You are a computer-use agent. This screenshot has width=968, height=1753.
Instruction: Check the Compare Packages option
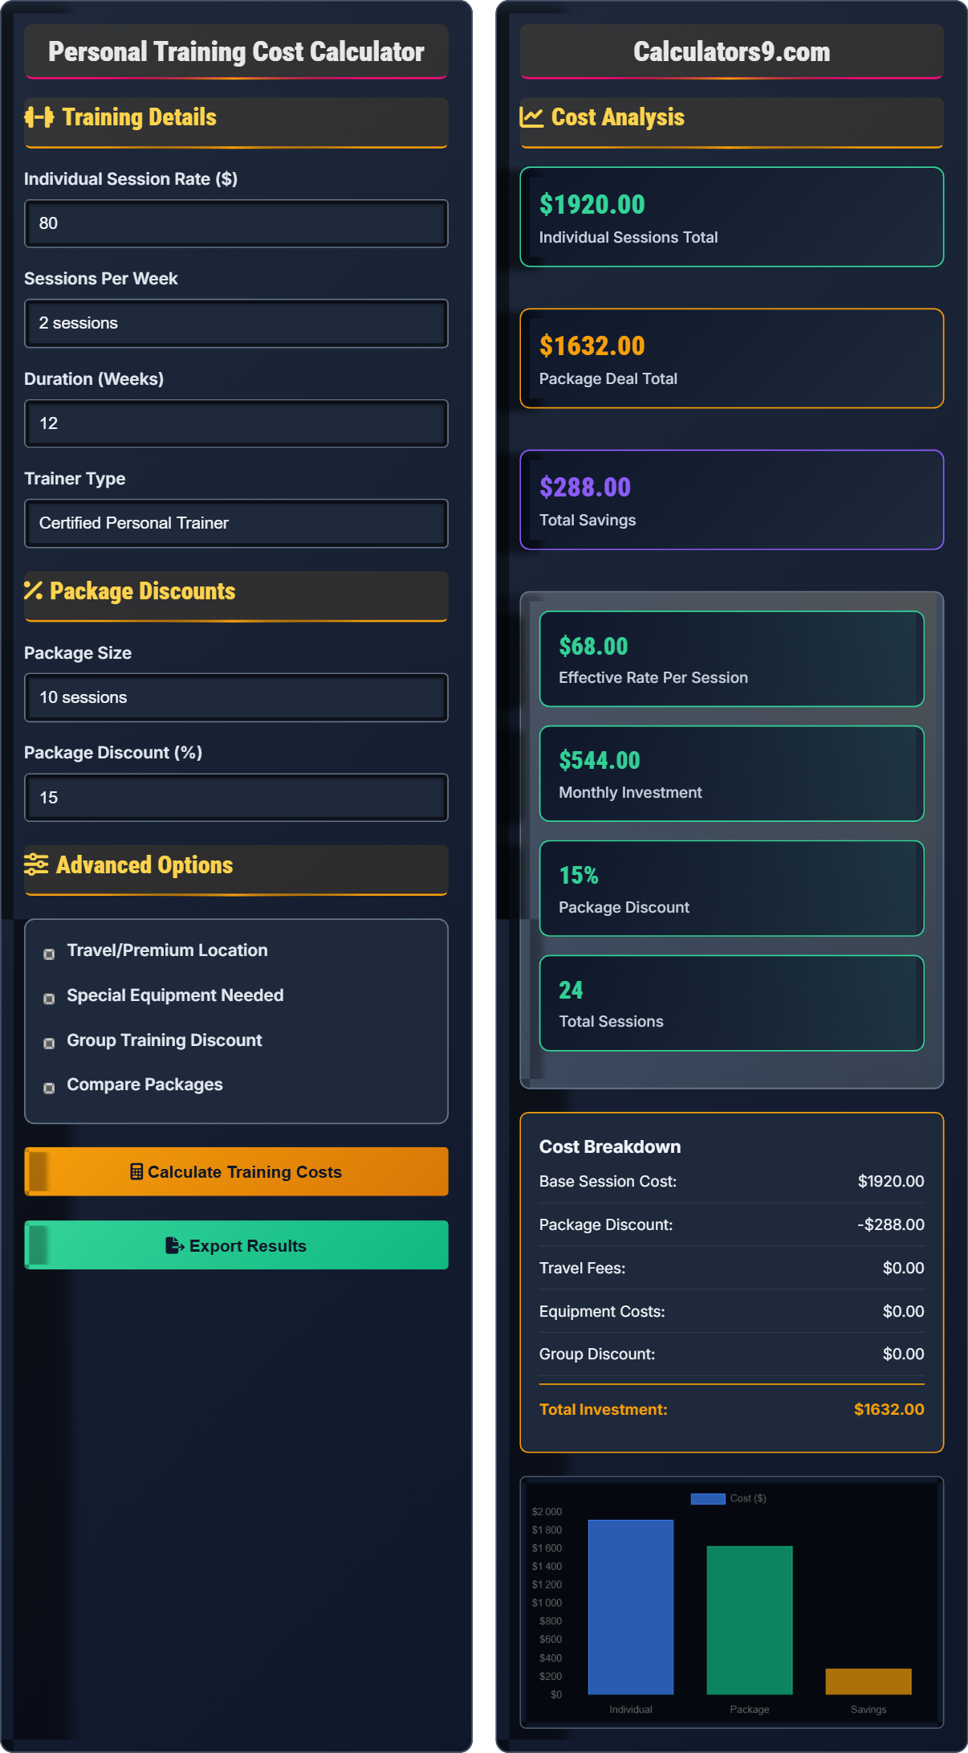click(49, 1088)
